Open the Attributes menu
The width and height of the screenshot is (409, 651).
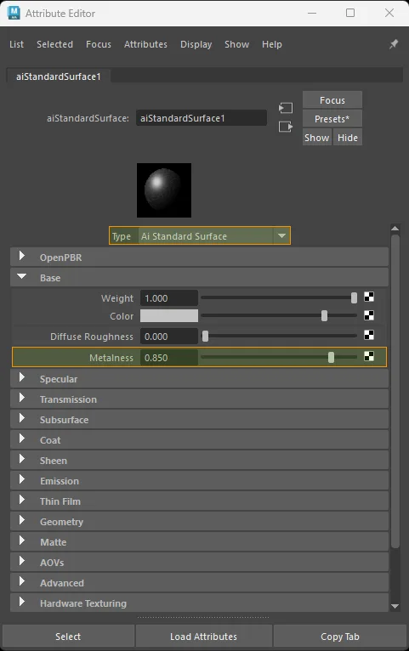[145, 44]
